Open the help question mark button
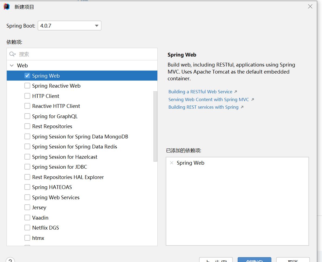This screenshot has height=262, width=322. (10, 260)
